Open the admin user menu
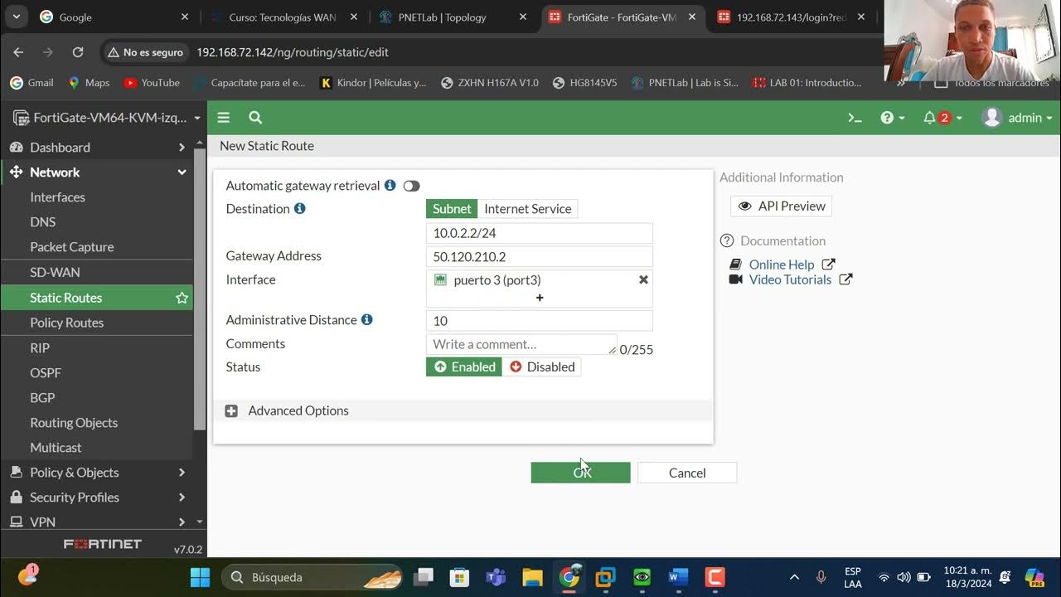 [x=1017, y=118]
